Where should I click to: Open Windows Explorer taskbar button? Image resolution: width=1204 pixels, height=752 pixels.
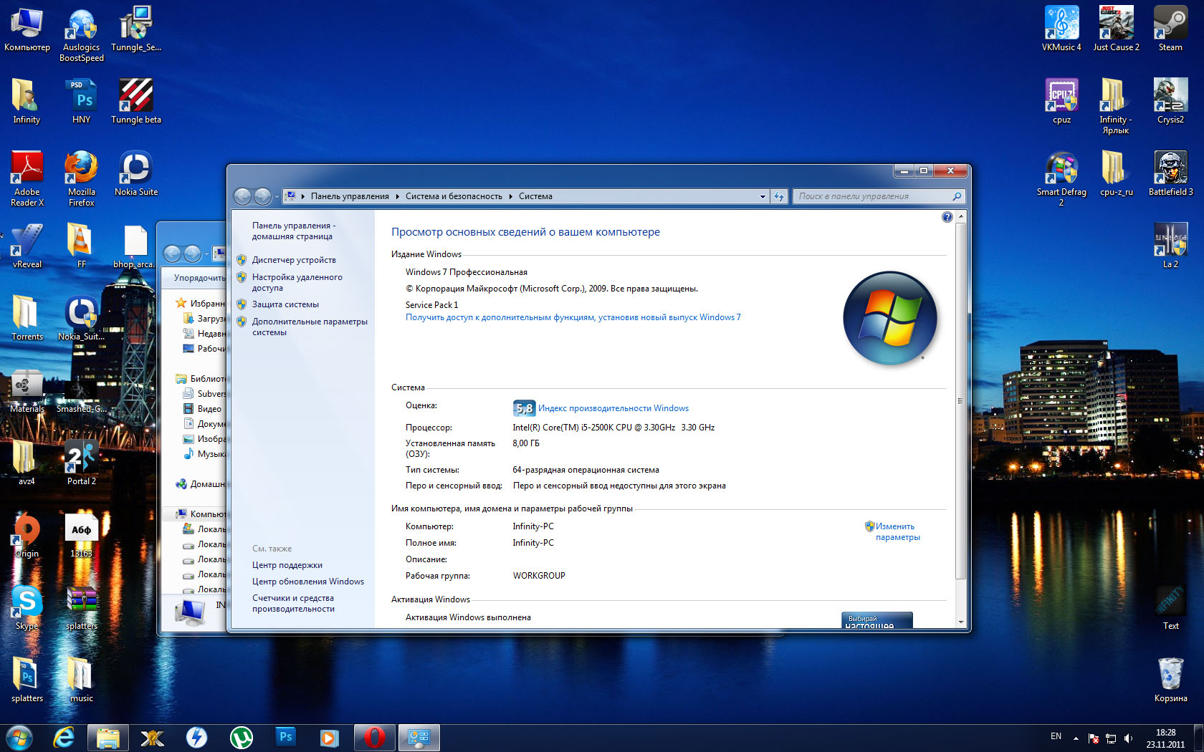108,737
